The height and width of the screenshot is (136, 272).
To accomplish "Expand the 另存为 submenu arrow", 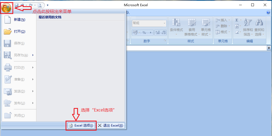I will tap(33, 55).
